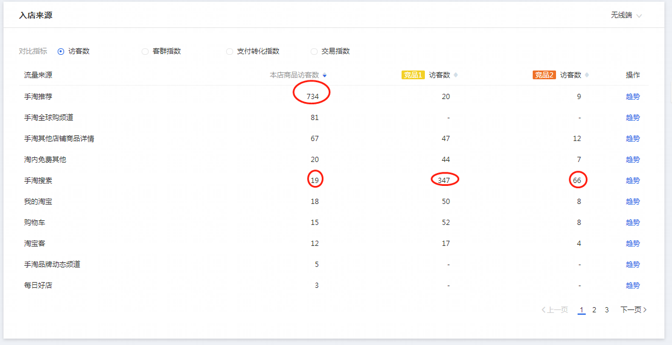Screen dimensions: 672x345
Task: Open 趋势 for 手淘全球购频道 row
Action: click(632, 118)
